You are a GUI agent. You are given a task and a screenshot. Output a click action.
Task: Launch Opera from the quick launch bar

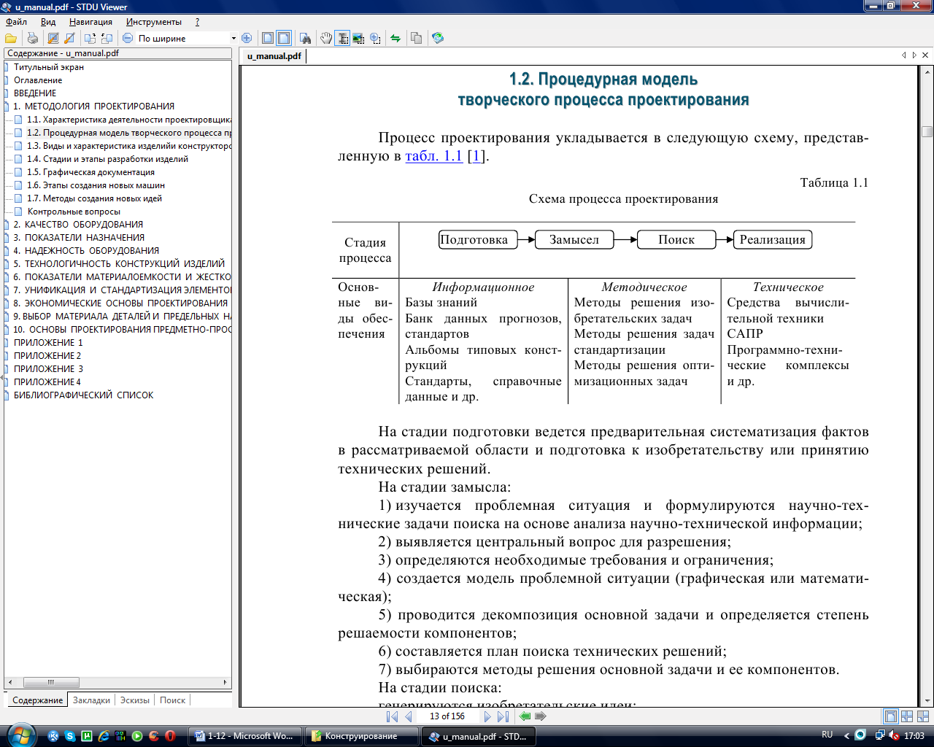tap(170, 736)
